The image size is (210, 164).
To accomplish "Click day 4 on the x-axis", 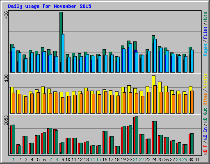I will [x=32, y=159].
